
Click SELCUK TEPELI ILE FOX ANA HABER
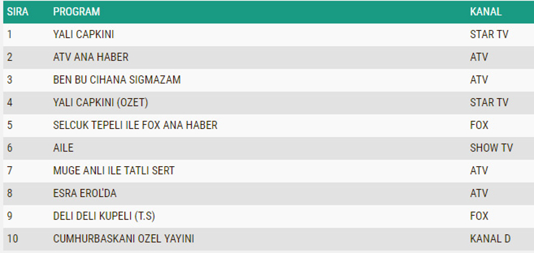point(136,125)
